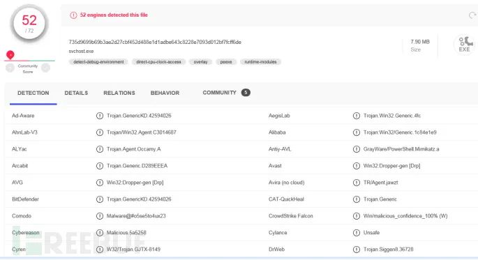Click the community score downvote button
Viewport: 478px width, 260px height.
(x=10, y=68)
